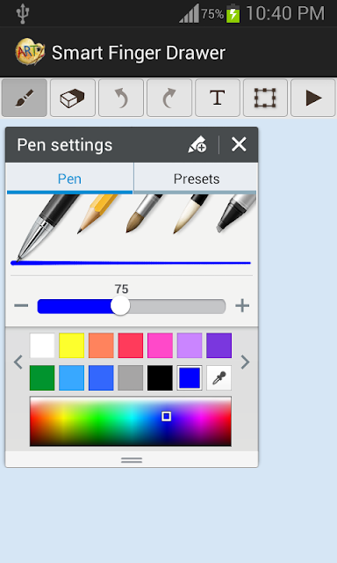Redo the last action

click(x=169, y=98)
